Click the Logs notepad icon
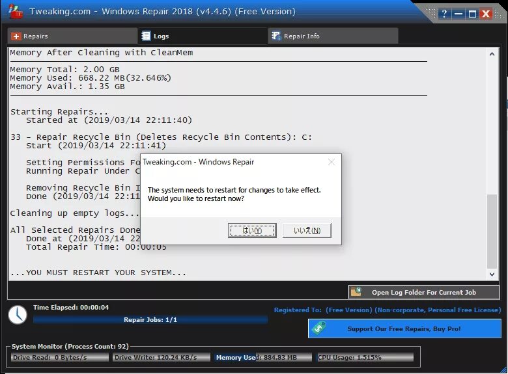508x374 pixels. click(146, 36)
